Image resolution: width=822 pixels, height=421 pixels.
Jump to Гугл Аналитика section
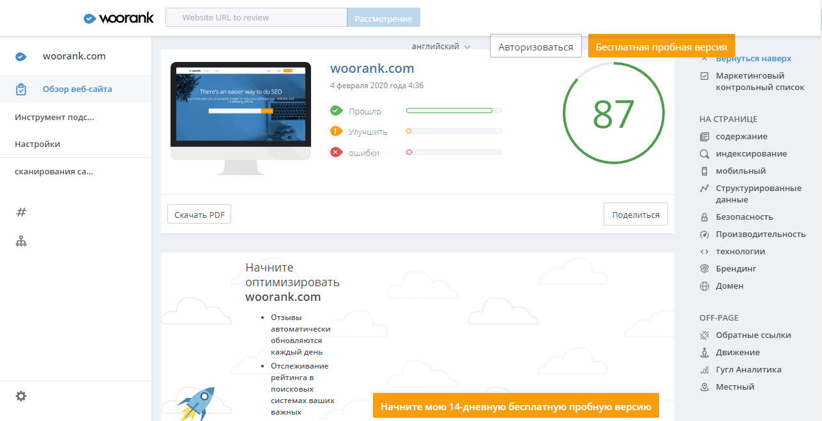pos(749,370)
